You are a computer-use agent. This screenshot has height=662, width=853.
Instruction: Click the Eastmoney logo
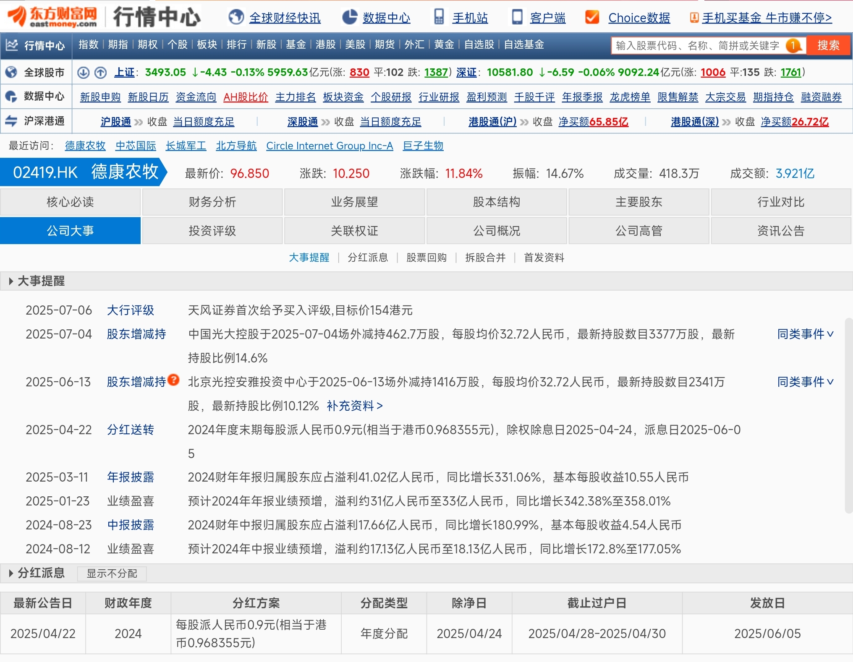[52, 17]
